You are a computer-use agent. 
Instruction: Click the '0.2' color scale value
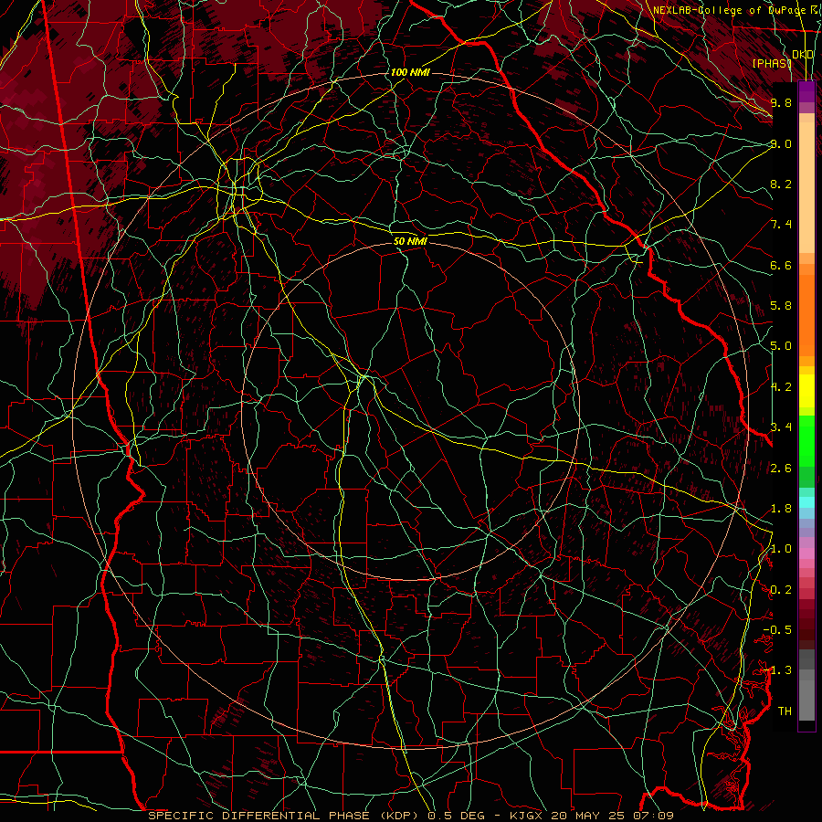[x=781, y=590]
